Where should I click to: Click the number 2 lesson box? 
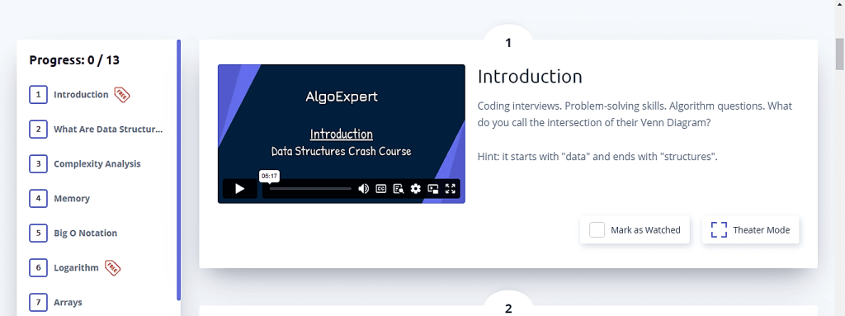tap(38, 130)
